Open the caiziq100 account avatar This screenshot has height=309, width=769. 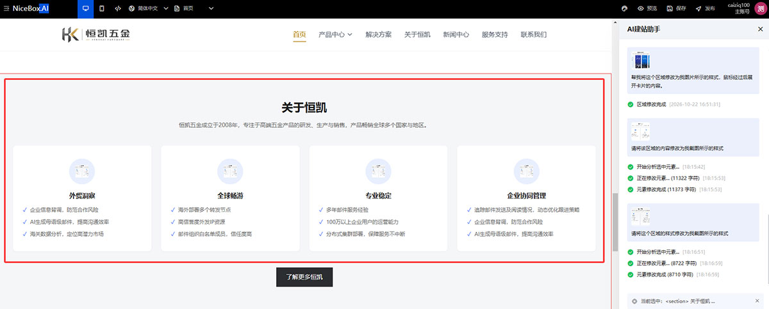(x=760, y=8)
